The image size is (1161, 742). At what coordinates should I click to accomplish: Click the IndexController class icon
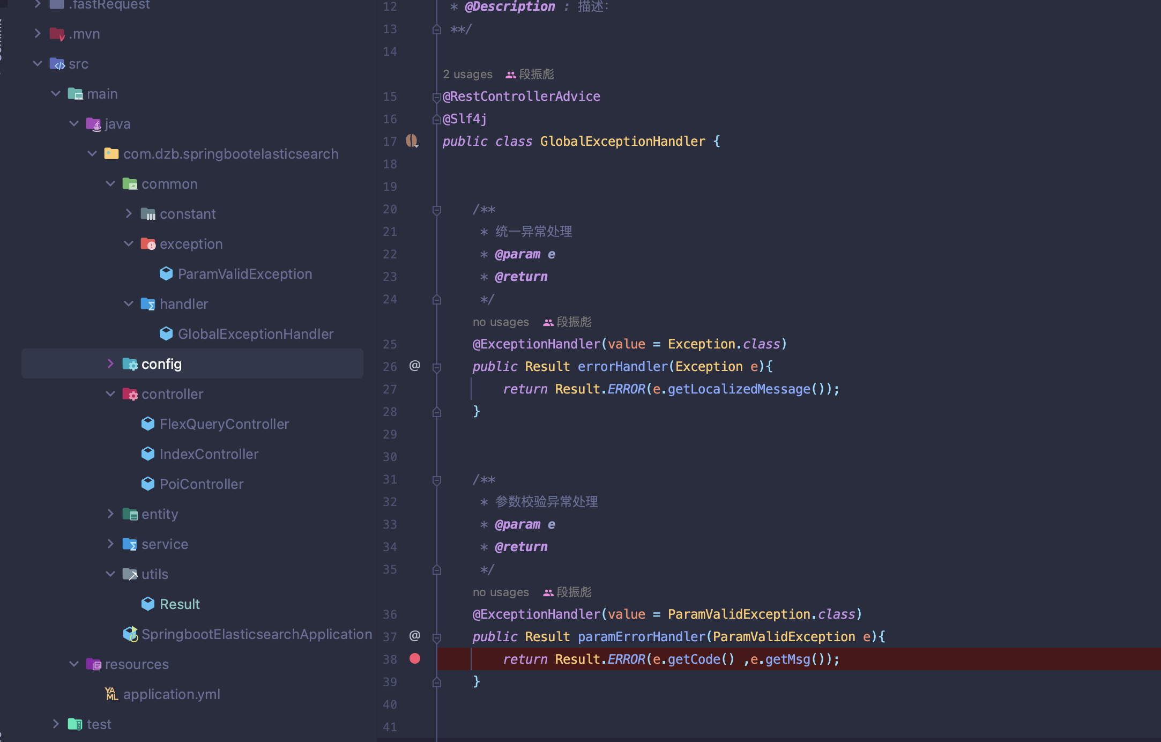(x=148, y=454)
